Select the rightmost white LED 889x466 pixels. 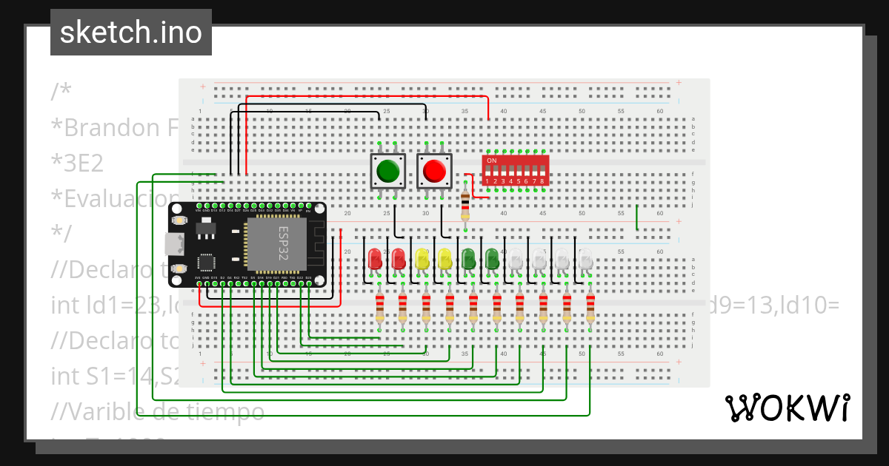click(585, 259)
